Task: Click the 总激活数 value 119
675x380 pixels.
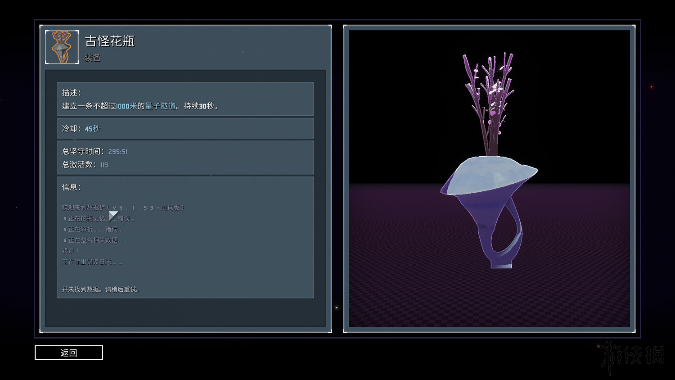Action: point(104,165)
